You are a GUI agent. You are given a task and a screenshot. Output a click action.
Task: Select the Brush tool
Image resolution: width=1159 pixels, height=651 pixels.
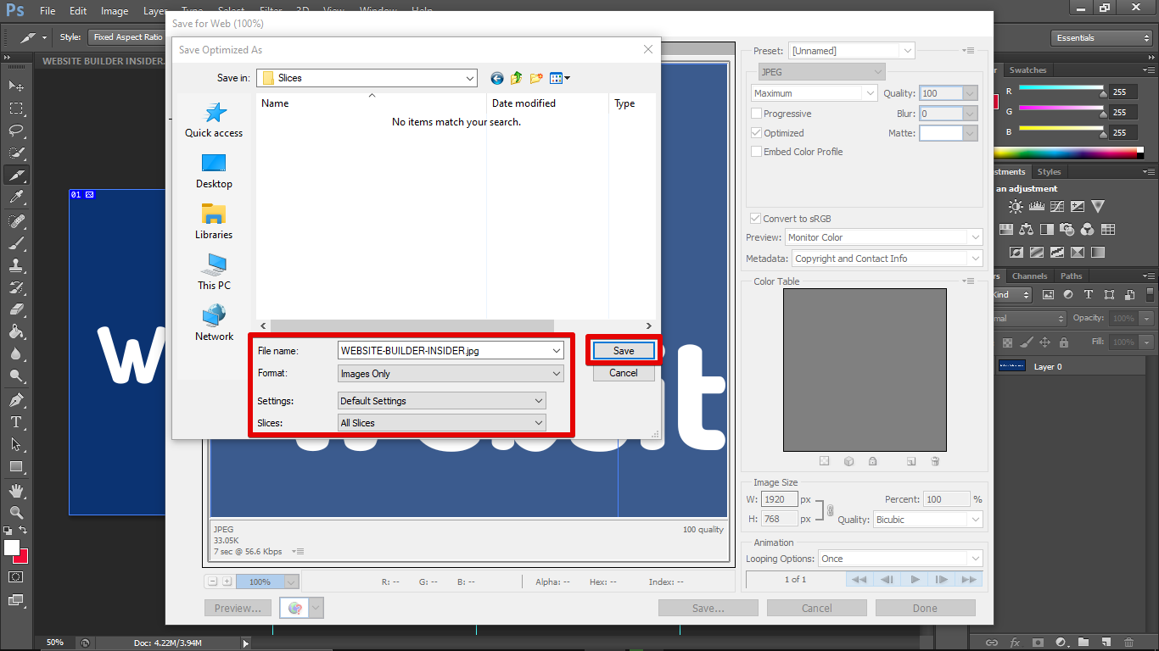[16, 242]
